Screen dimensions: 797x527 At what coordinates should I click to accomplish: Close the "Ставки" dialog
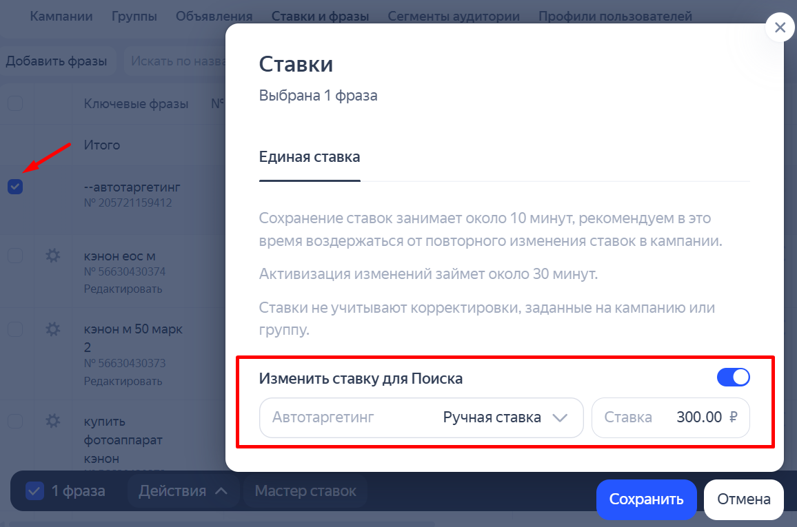(x=779, y=28)
